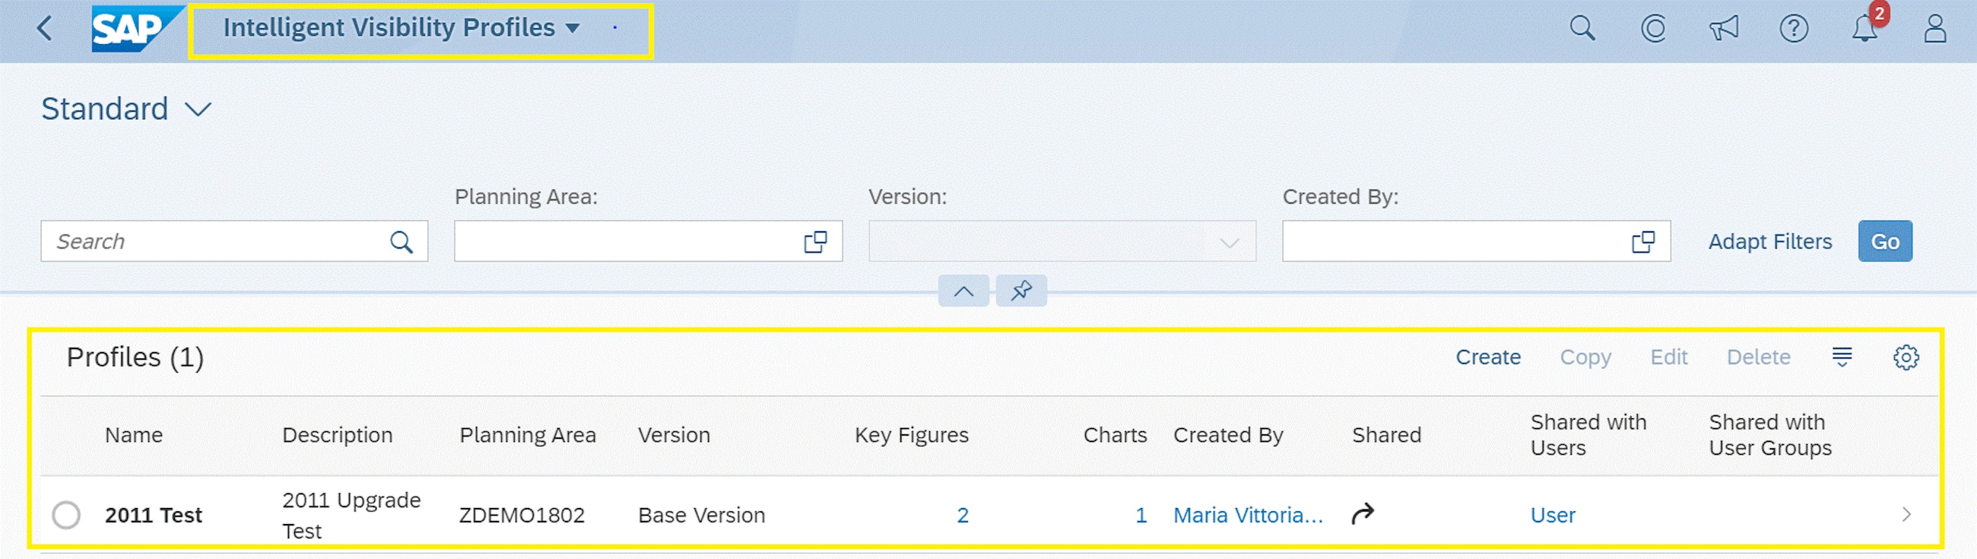Image resolution: width=1977 pixels, height=559 pixels.
Task: Open Planning Area value help icon
Action: tap(814, 242)
